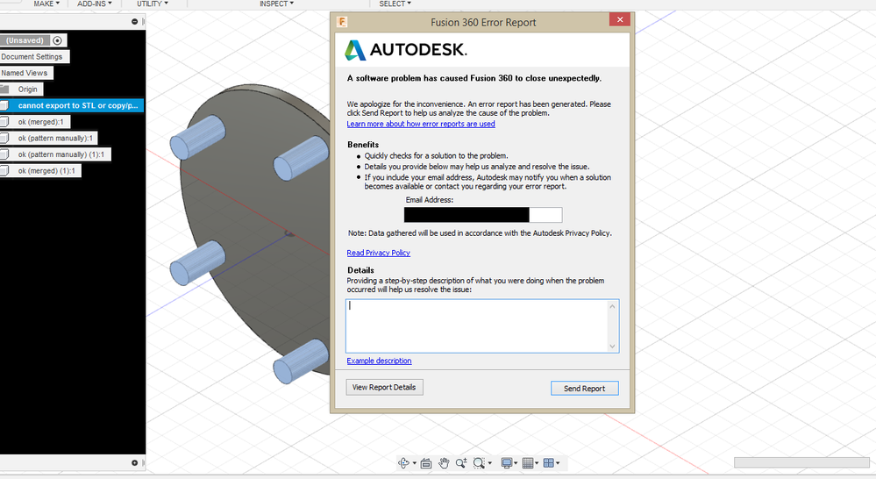Click the Viewports layout icon
This screenshot has height=479, width=876.
(x=549, y=463)
